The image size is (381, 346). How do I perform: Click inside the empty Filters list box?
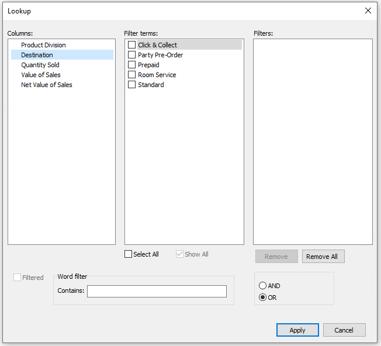click(313, 140)
